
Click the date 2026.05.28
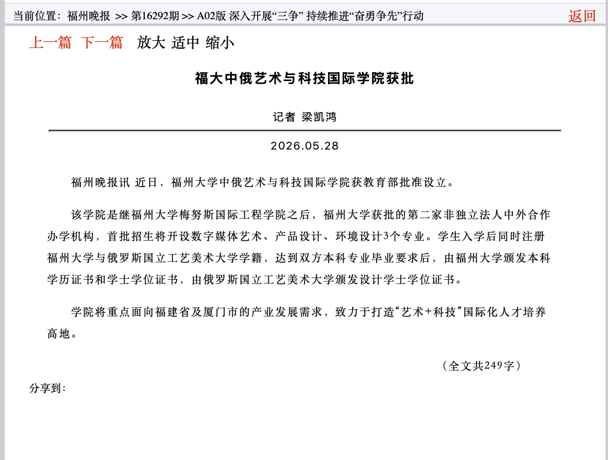tap(305, 146)
